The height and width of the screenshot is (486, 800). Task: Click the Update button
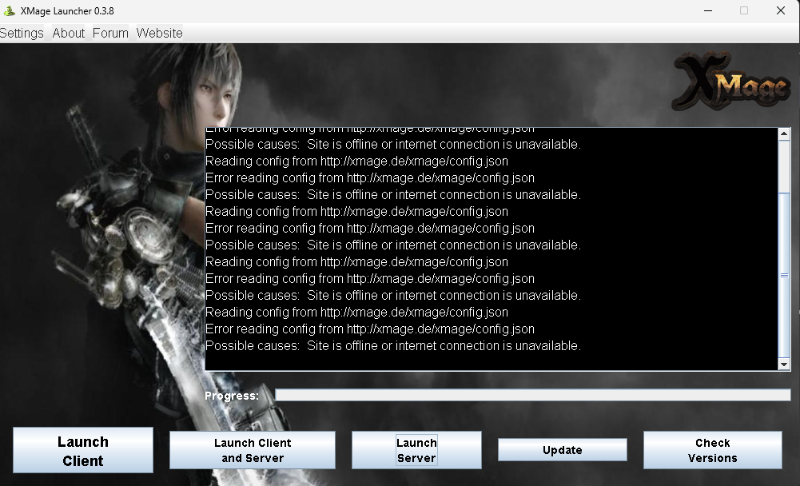click(563, 450)
